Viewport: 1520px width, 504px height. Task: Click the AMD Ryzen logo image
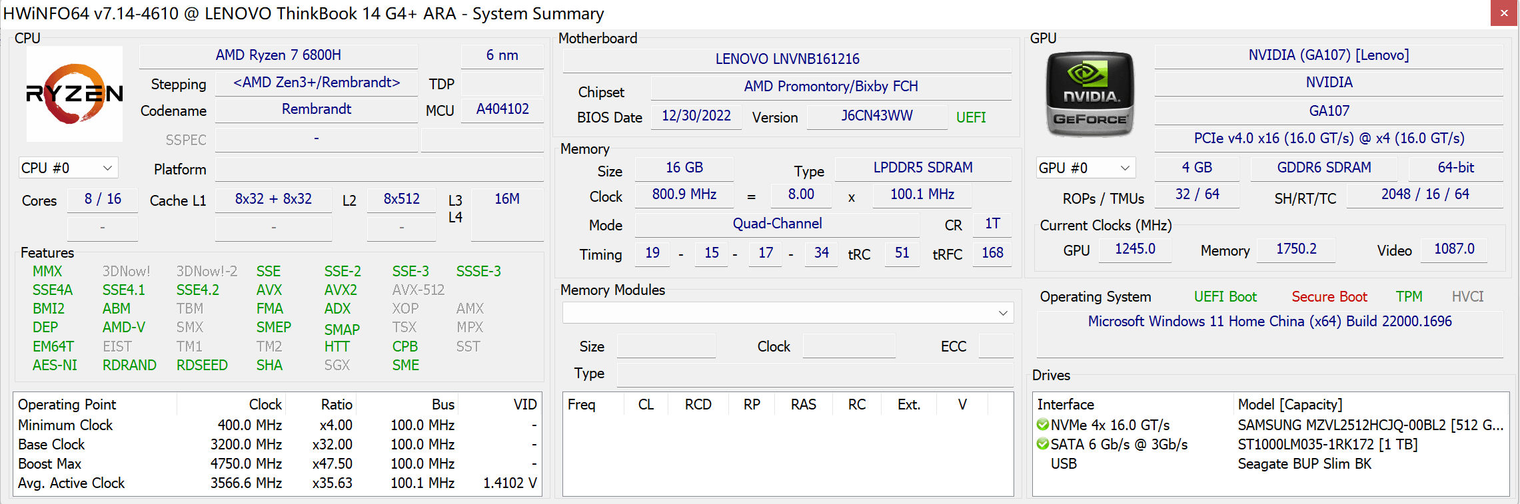pyautogui.click(x=75, y=93)
